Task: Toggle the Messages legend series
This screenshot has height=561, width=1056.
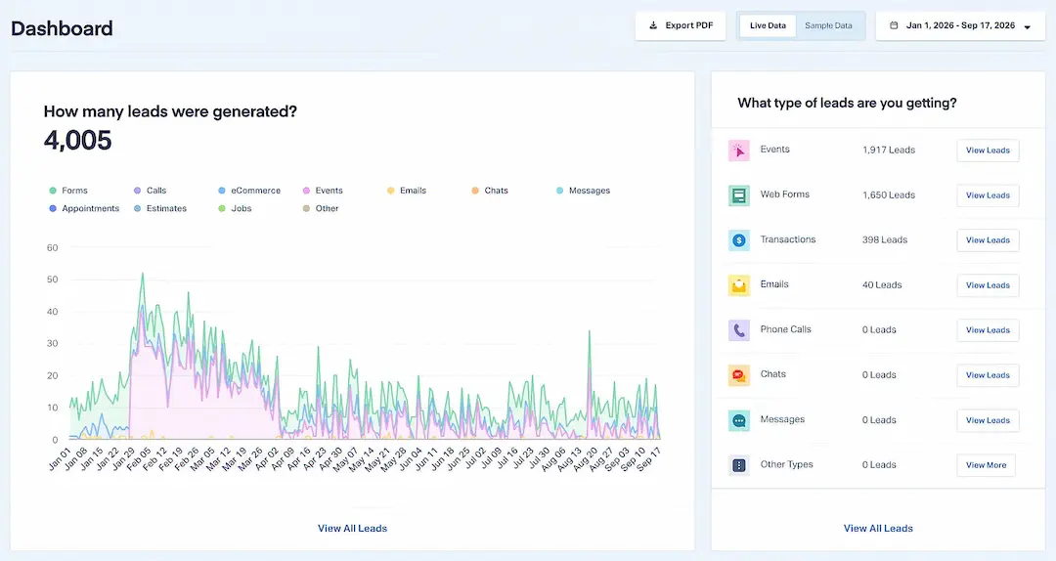Action: pos(583,191)
